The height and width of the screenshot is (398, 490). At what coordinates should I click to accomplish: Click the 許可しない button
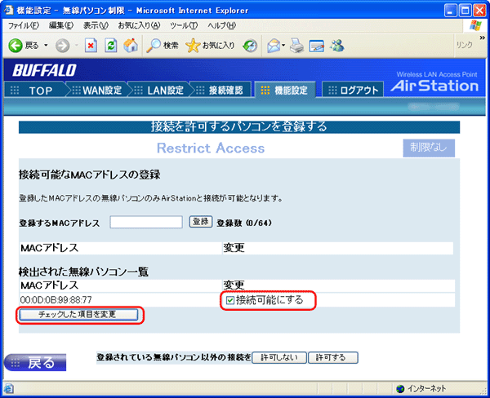coord(279,357)
